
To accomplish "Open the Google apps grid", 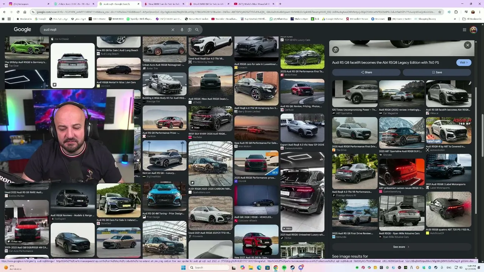I will pyautogui.click(x=464, y=29).
